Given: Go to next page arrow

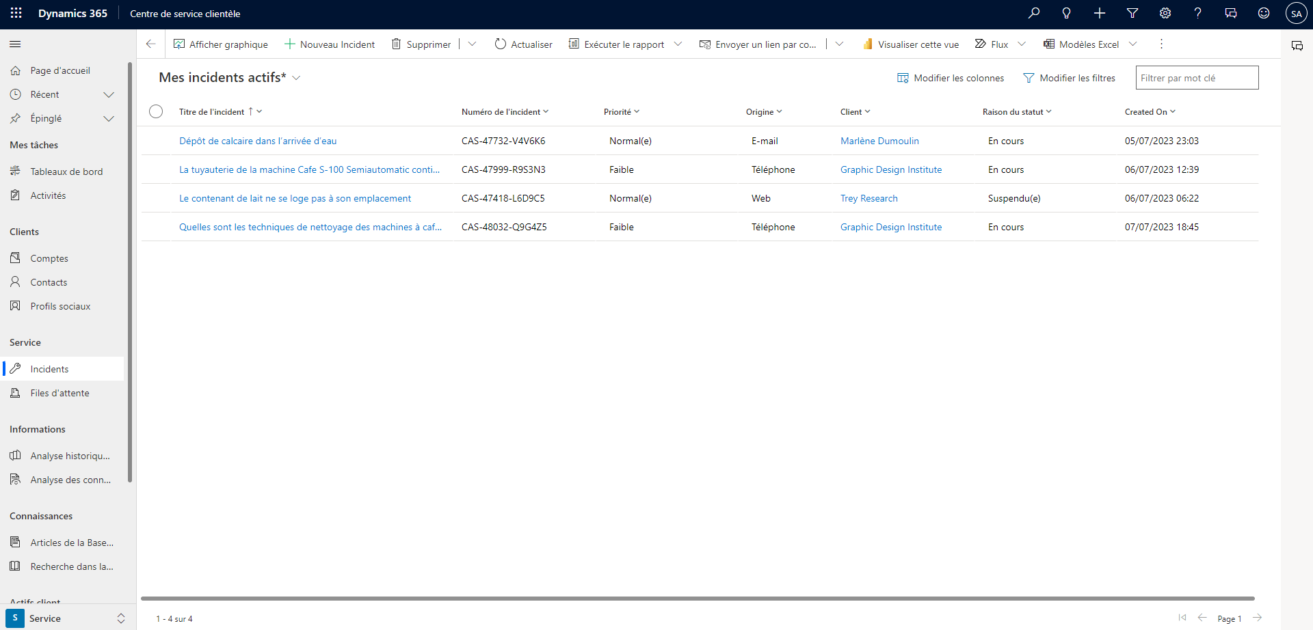Looking at the screenshot, I should click(1258, 618).
